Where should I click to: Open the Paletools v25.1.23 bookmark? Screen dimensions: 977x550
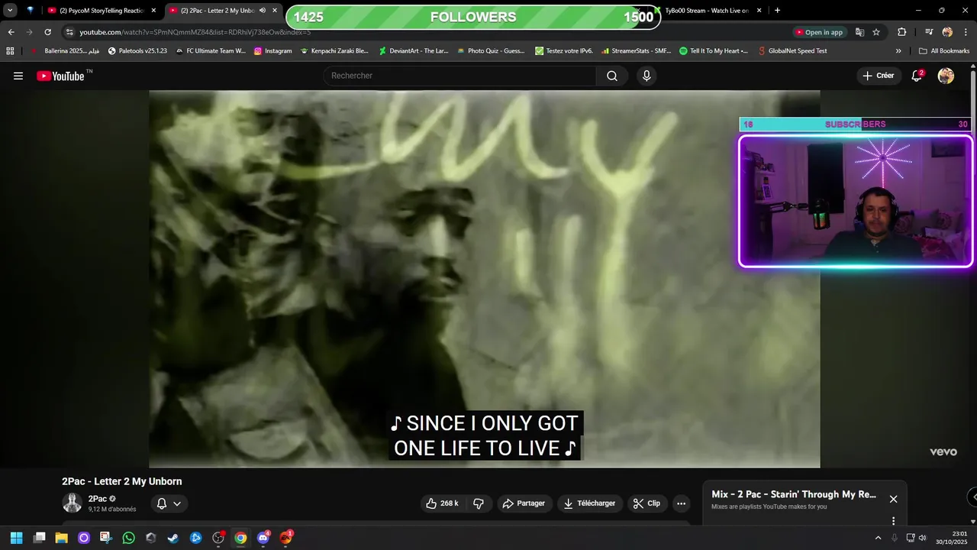[137, 50]
